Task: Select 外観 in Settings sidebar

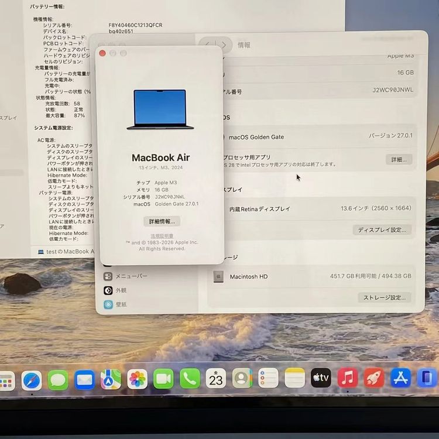Action: click(121, 290)
